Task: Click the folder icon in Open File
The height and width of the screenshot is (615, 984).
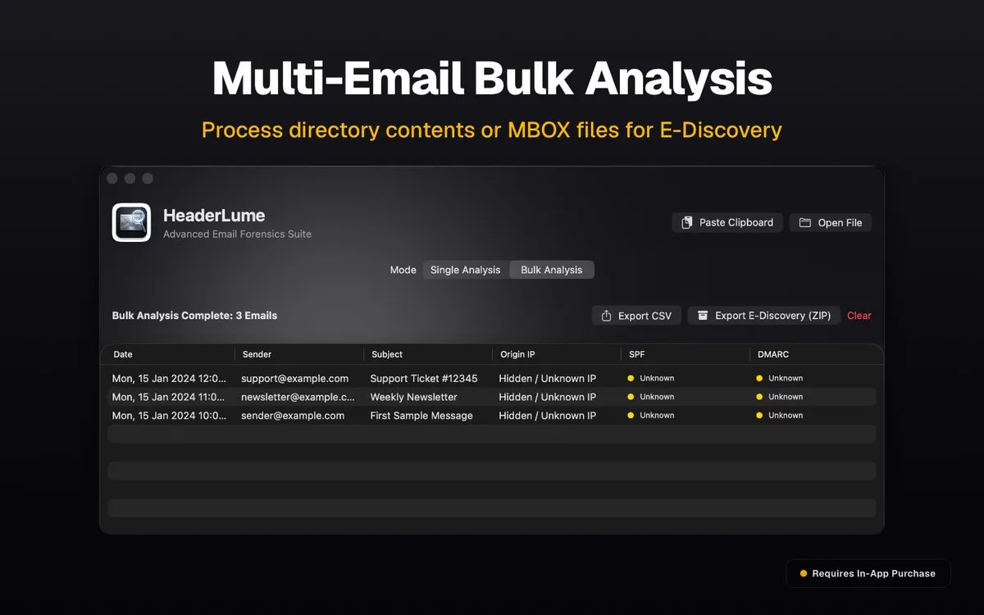Action: (805, 222)
